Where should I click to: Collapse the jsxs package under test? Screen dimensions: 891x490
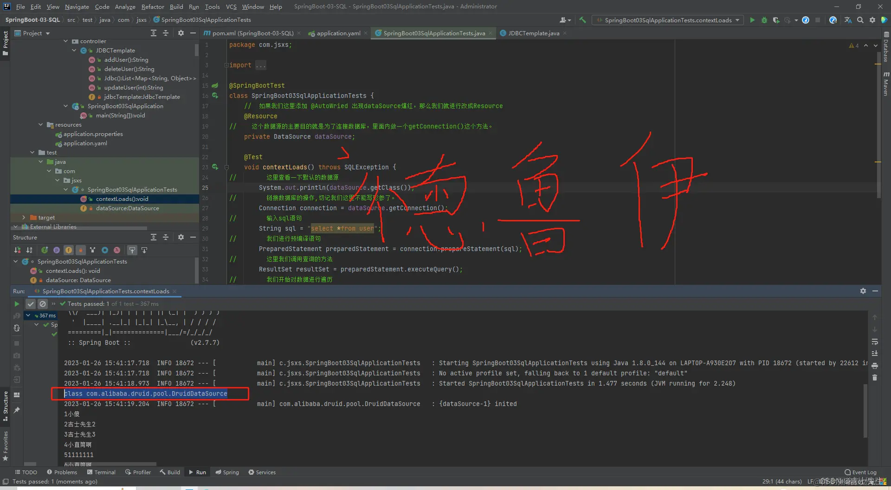[x=58, y=180]
